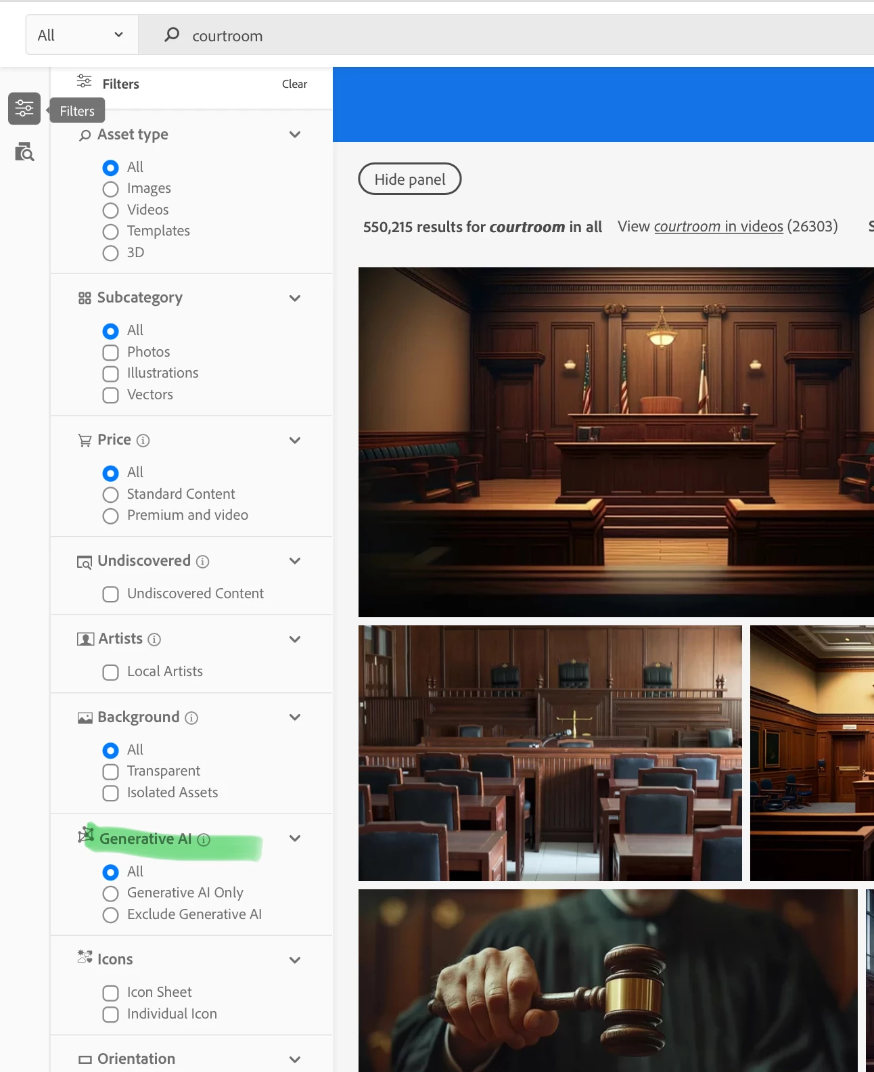Clear all filters
The image size is (874, 1072).
[294, 84]
